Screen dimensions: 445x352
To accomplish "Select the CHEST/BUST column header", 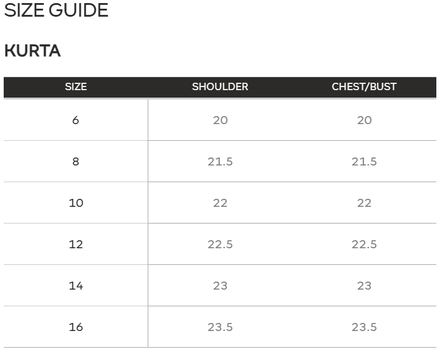I will pyautogui.click(x=364, y=87).
